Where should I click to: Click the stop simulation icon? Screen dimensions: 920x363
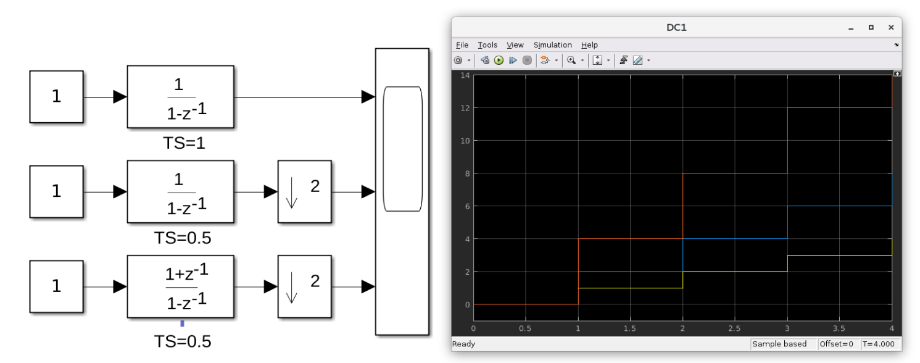click(528, 60)
